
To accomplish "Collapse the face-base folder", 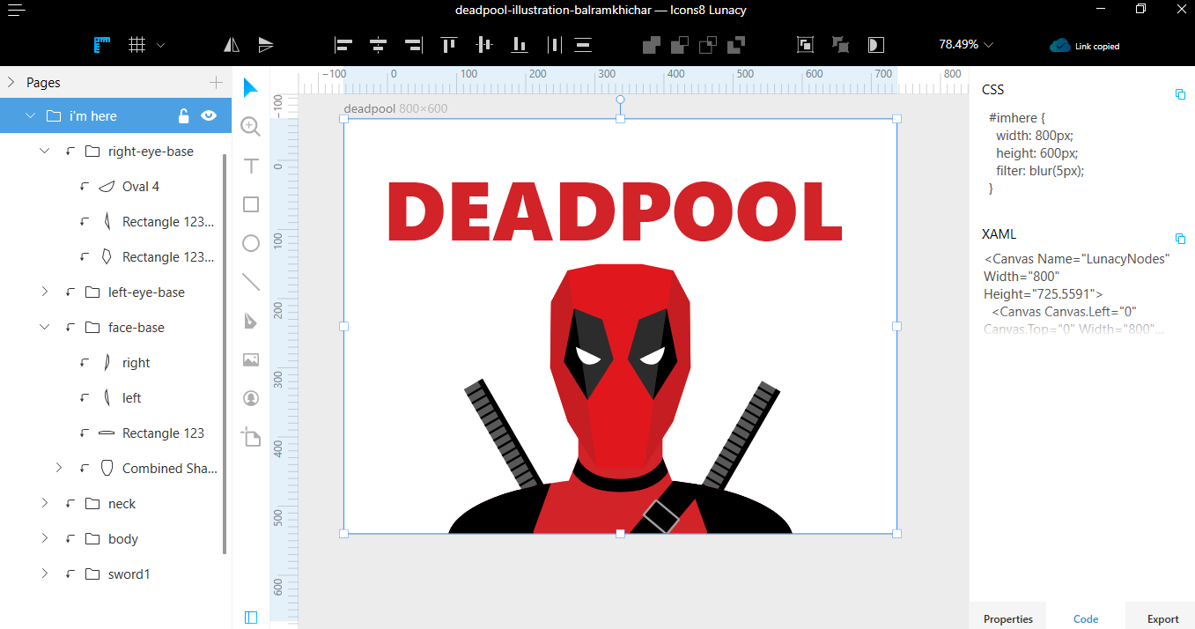I will point(45,328).
